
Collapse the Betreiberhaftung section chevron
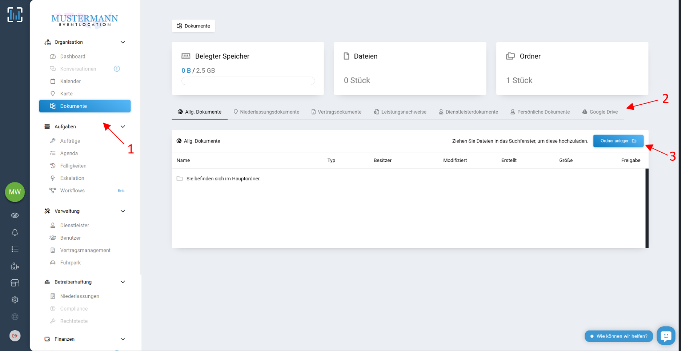point(123,282)
